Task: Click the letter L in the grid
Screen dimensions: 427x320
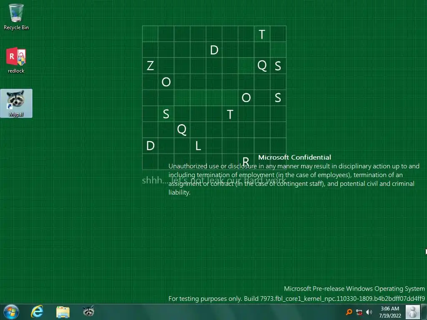Action: (x=198, y=146)
